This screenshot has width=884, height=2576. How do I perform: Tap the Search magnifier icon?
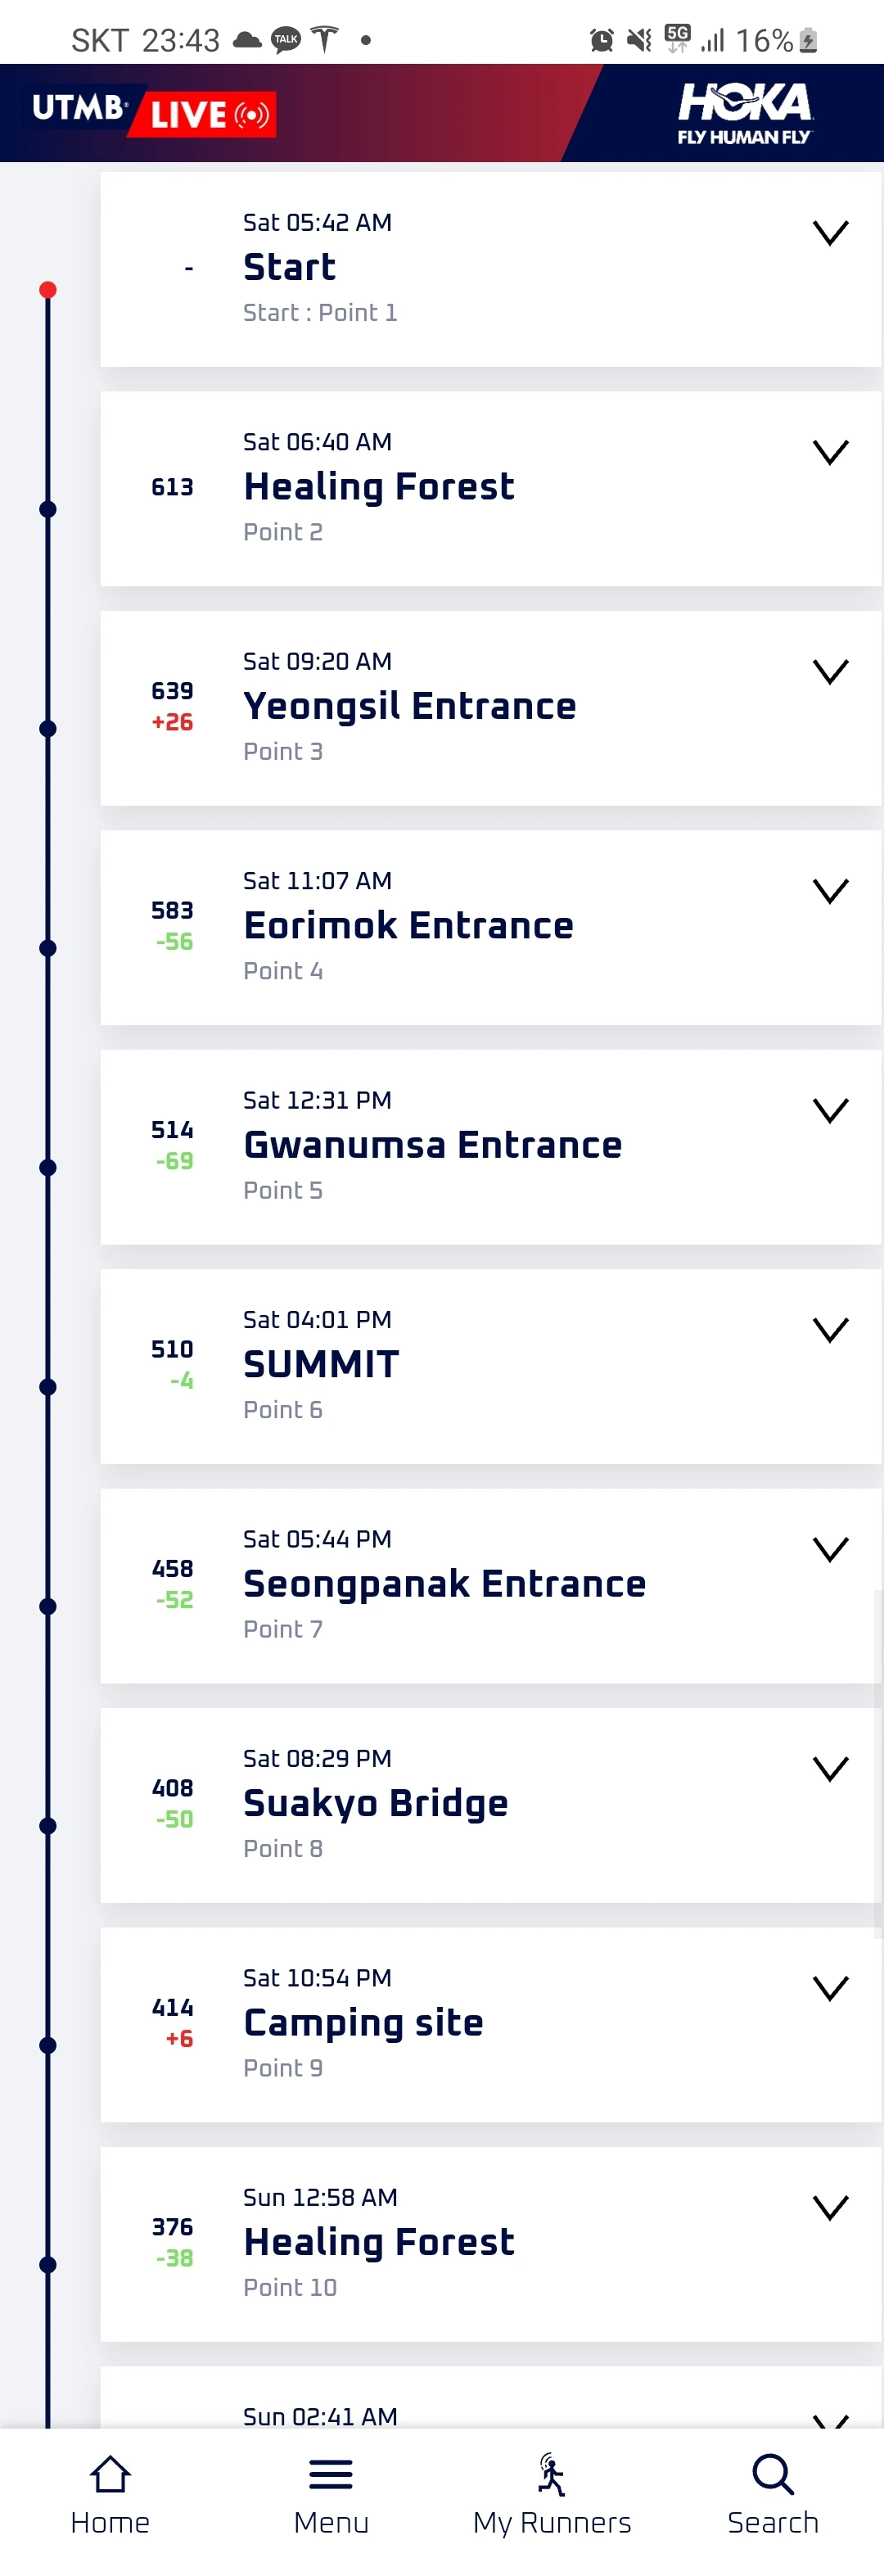(773, 2474)
